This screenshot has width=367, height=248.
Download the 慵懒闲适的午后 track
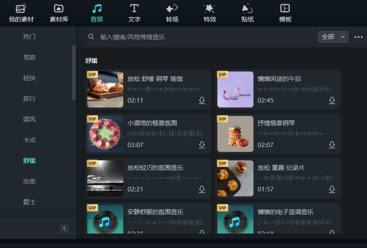click(332, 100)
